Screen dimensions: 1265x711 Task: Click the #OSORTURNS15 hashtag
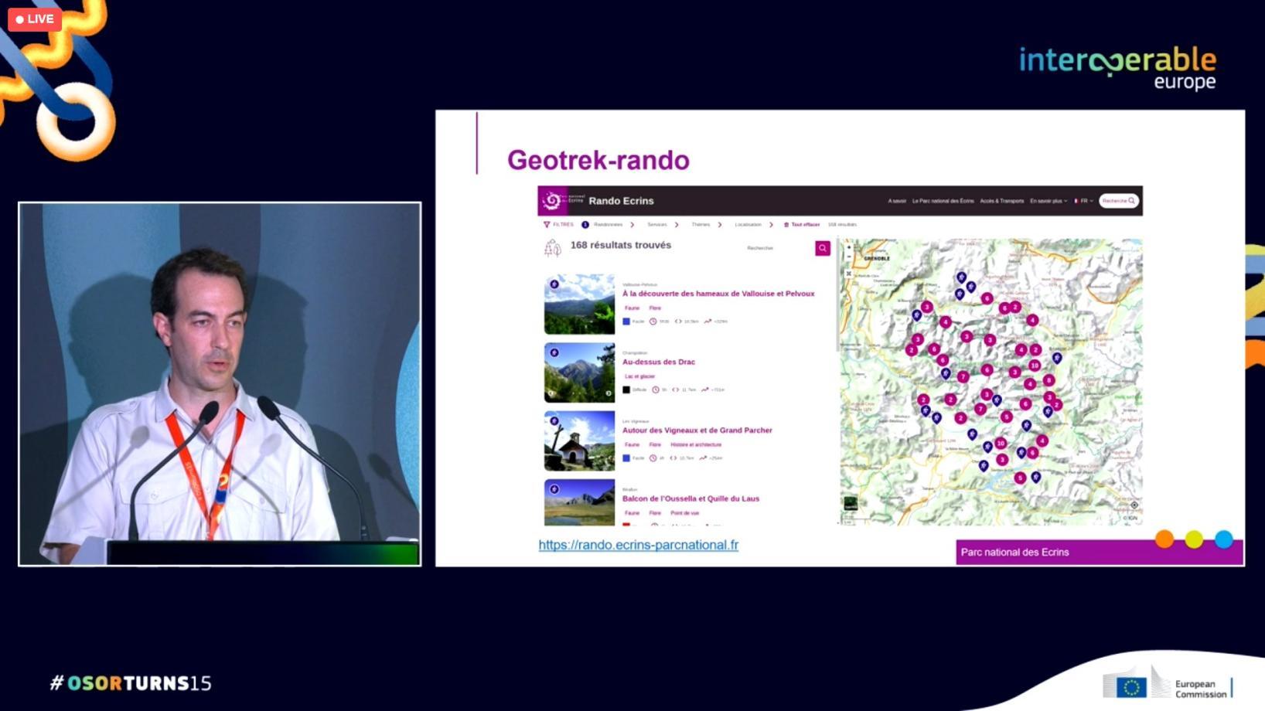pyautogui.click(x=131, y=683)
